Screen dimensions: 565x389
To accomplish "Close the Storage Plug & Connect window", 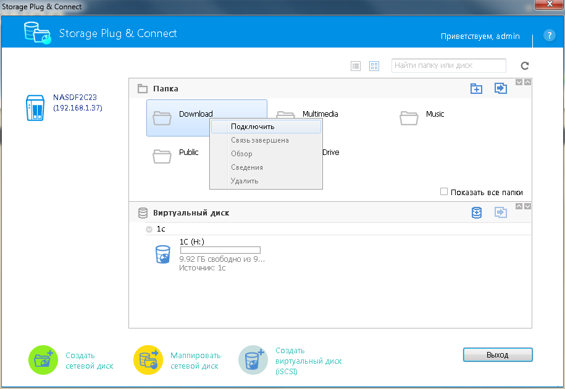I will (x=549, y=4).
